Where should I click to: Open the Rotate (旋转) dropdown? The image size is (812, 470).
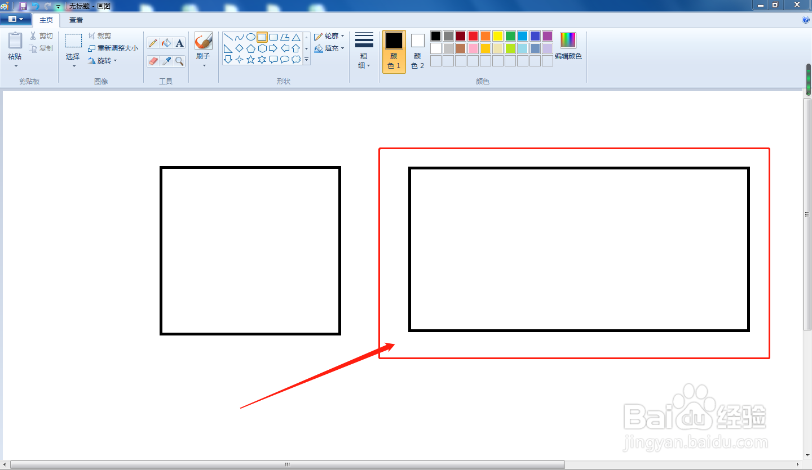pyautogui.click(x=103, y=61)
